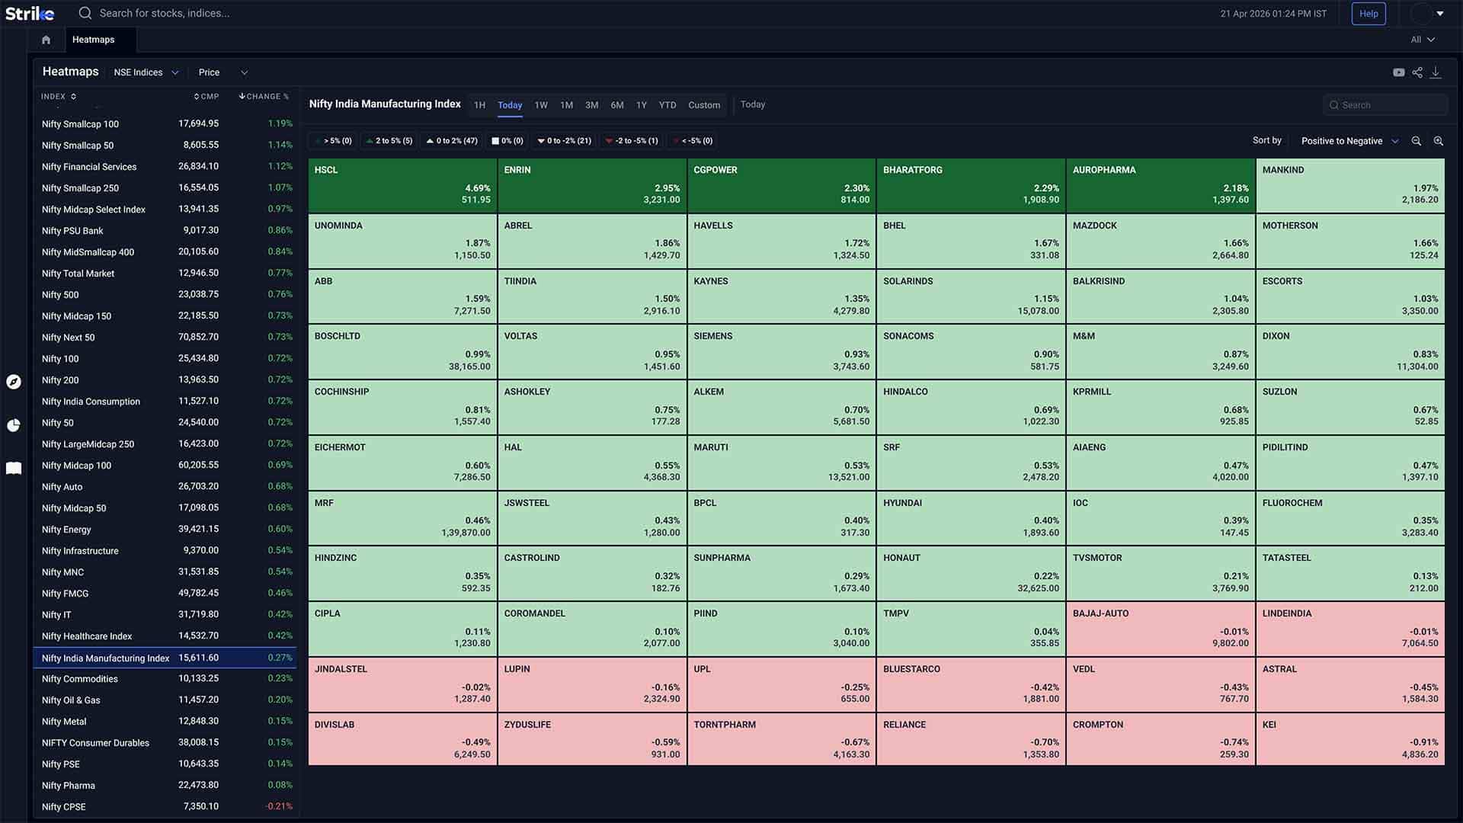Toggle the 2 to 5% (5) filter

[x=389, y=141]
